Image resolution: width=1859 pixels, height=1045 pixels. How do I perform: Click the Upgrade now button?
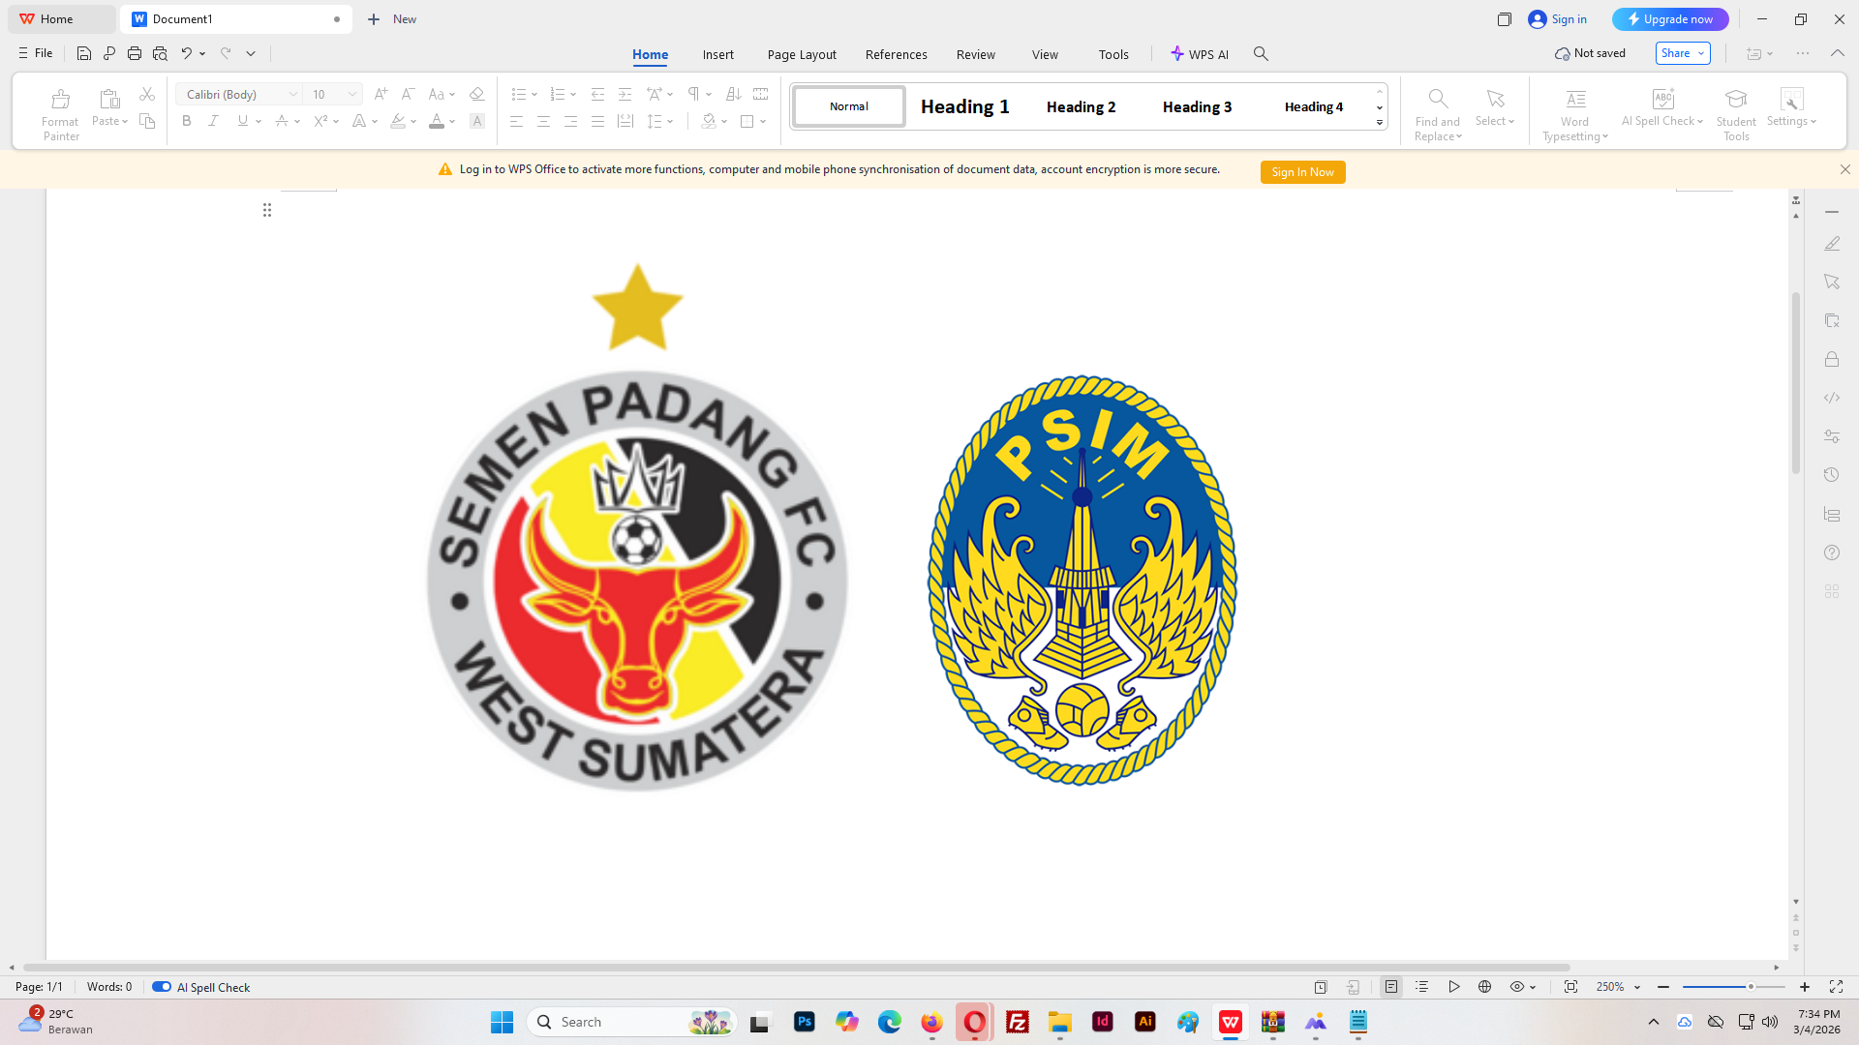(x=1670, y=19)
